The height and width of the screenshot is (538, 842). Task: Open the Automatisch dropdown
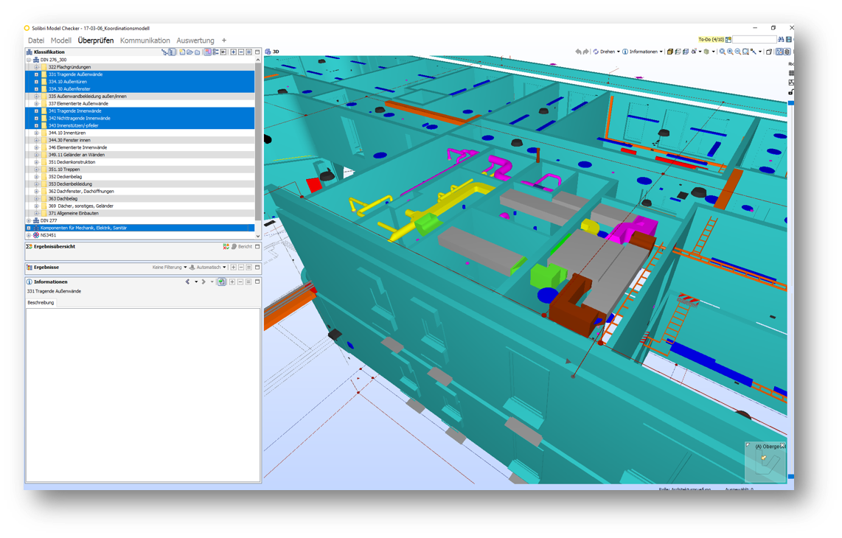208,268
